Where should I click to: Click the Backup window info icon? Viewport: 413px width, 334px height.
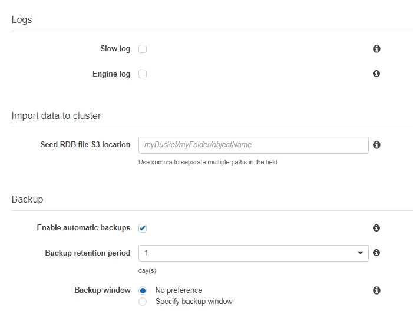click(x=376, y=290)
